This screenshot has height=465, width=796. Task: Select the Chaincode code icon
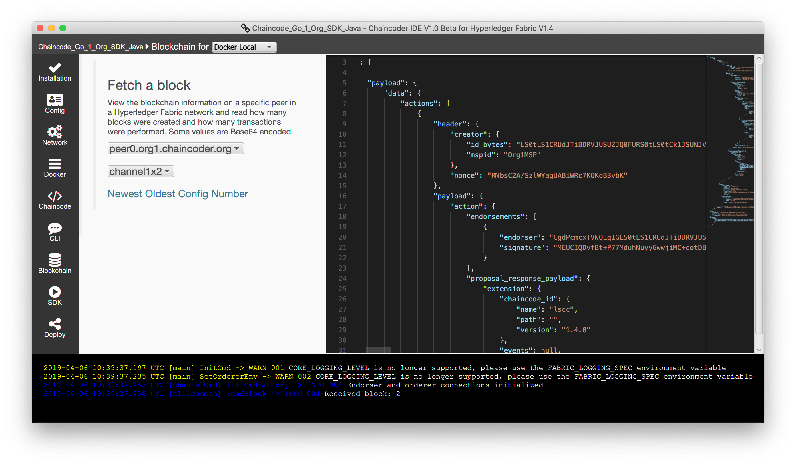(55, 200)
